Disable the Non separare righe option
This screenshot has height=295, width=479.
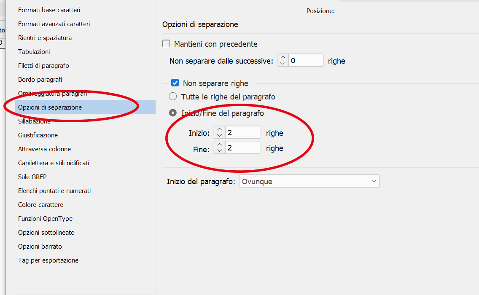pyautogui.click(x=175, y=83)
